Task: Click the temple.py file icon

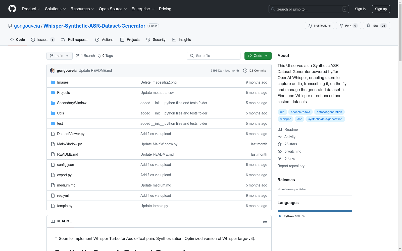Action: tap(53, 206)
